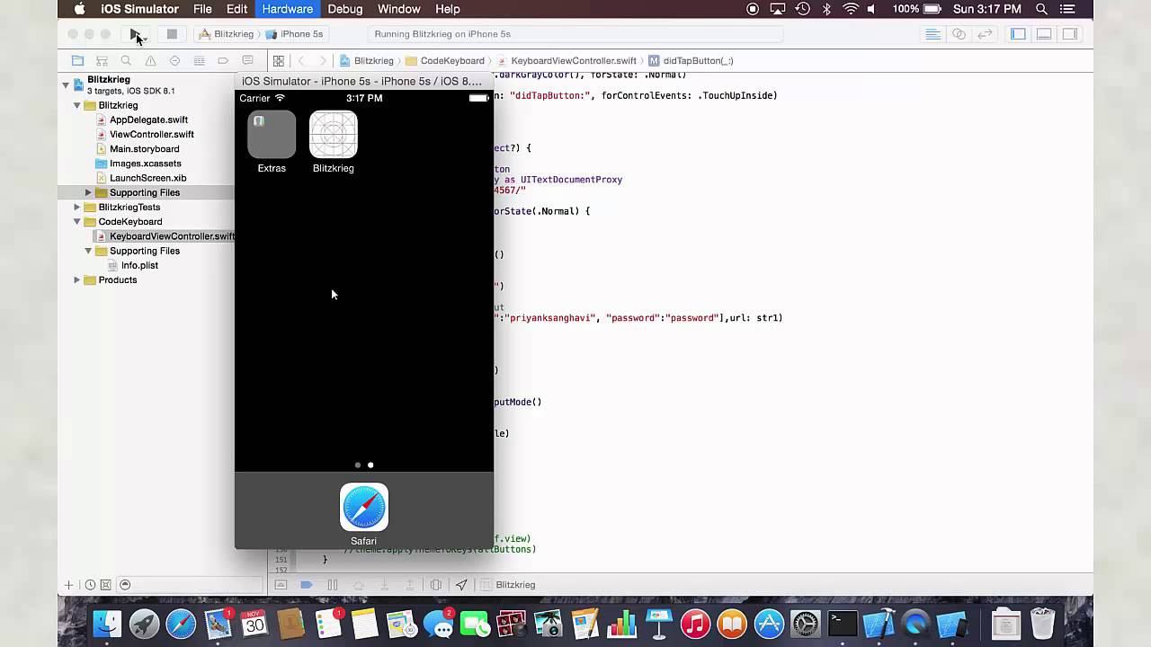Open the Window menu
Image resolution: width=1151 pixels, height=647 pixels.
click(x=398, y=9)
